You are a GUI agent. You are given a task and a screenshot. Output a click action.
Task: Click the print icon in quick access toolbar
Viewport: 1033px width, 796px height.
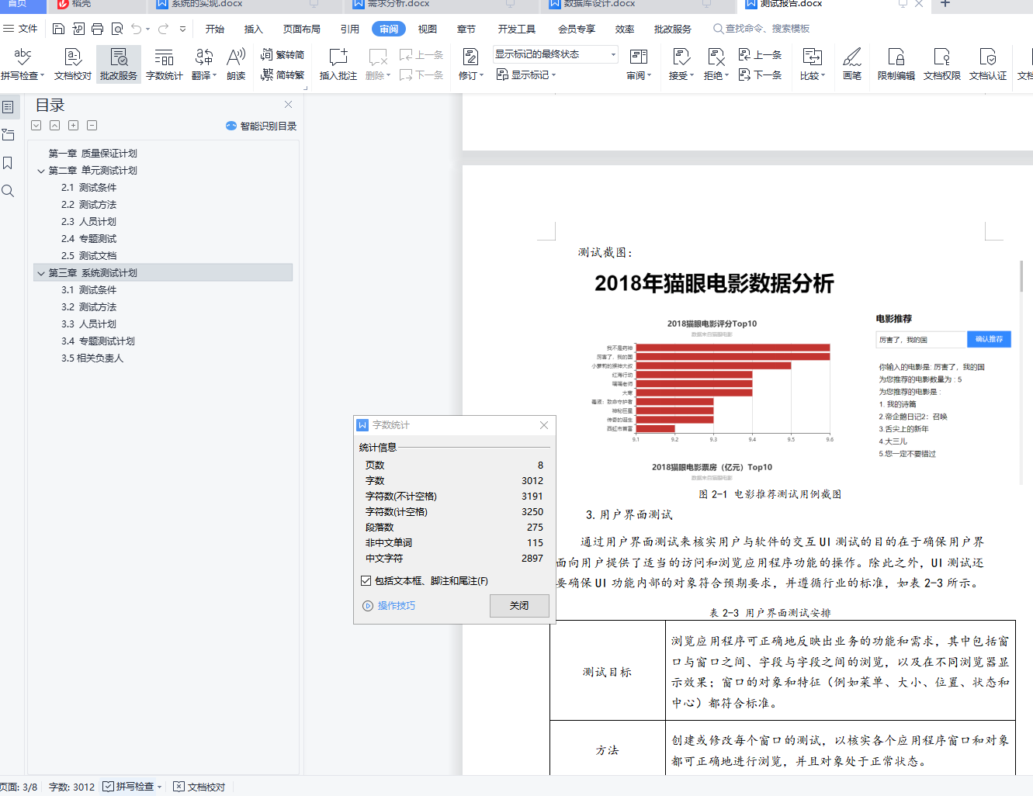click(x=98, y=29)
